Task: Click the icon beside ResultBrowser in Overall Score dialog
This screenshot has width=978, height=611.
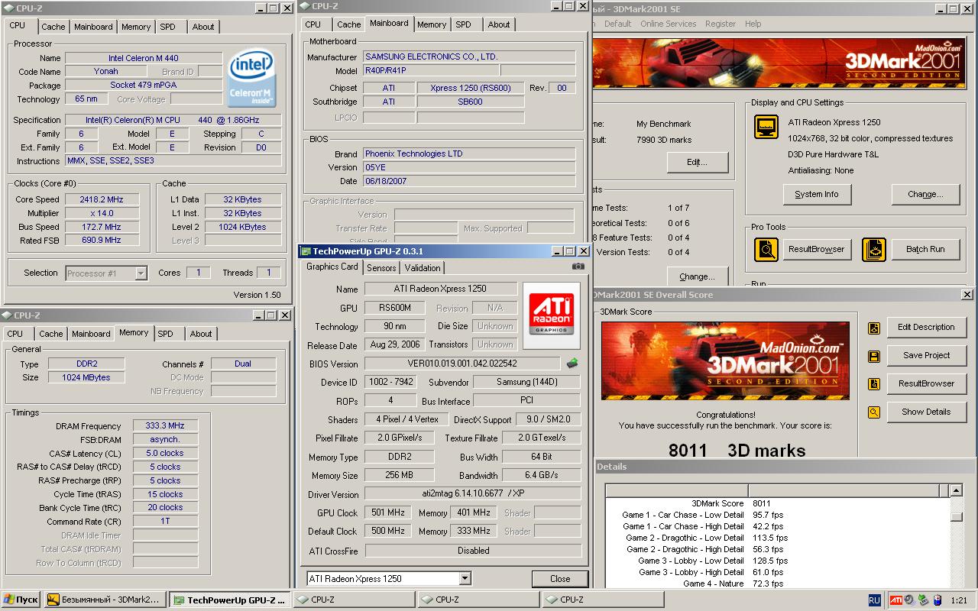Action: coord(874,384)
